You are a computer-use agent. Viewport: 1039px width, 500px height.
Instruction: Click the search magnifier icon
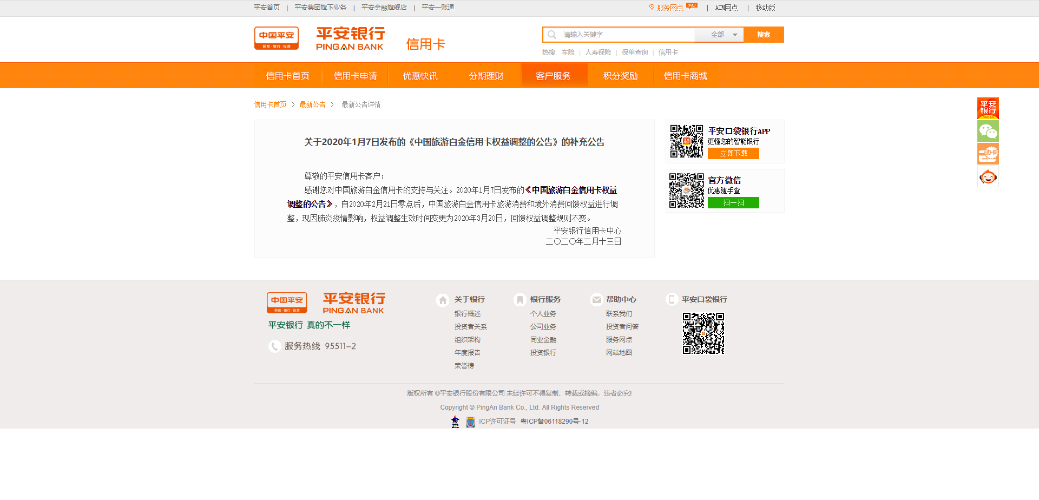click(x=552, y=35)
